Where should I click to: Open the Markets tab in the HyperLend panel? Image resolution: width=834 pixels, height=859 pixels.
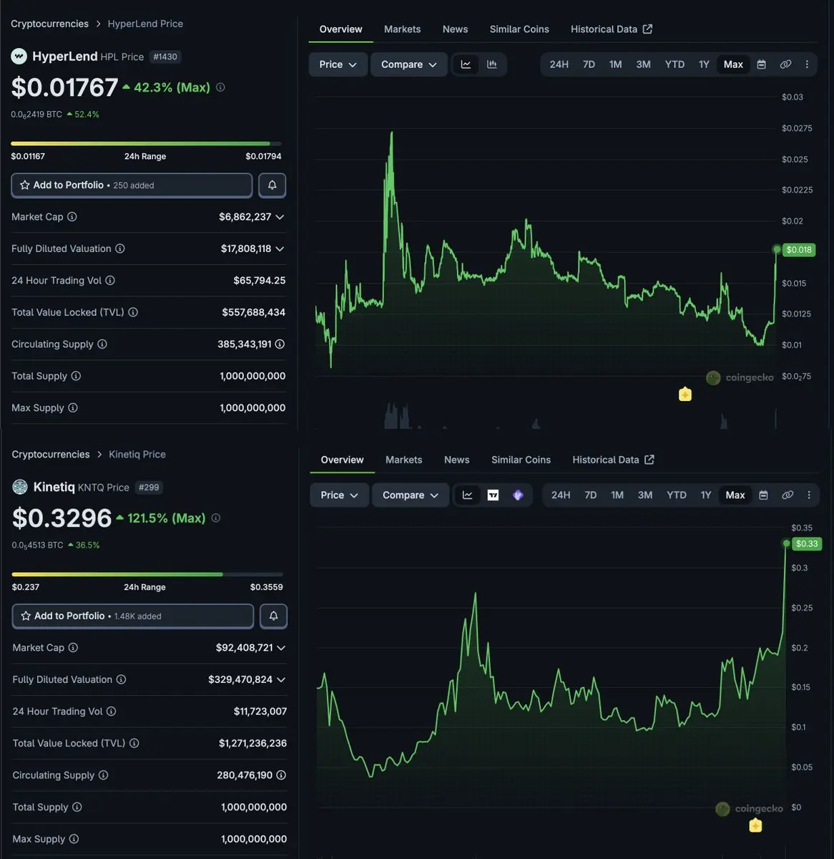tap(402, 29)
